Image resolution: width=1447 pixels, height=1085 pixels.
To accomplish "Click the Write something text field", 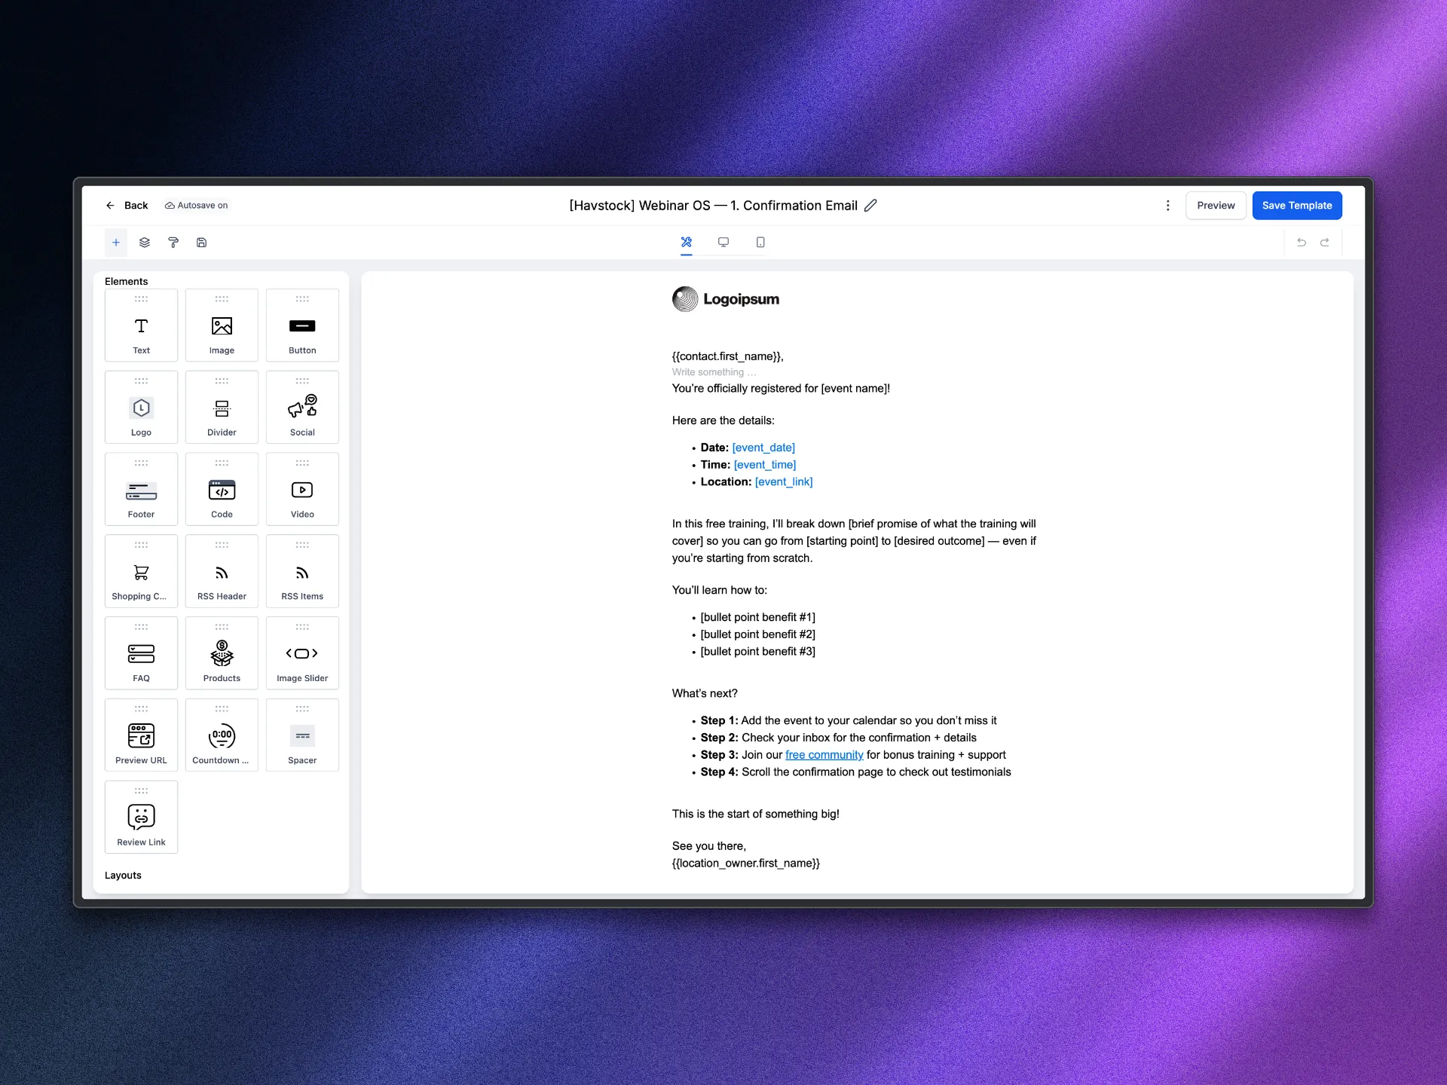I will [714, 372].
